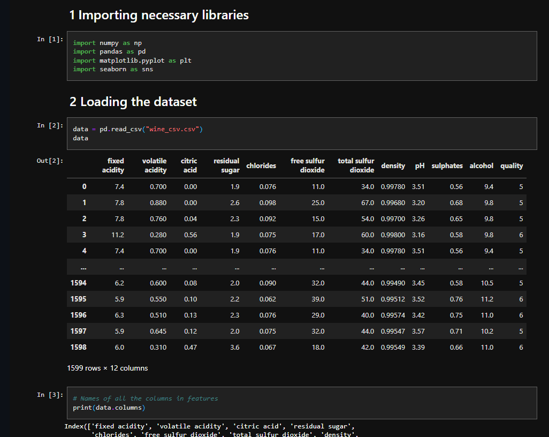Click row index 3 in the table
Image resolution: width=549 pixels, height=437 pixels.
84,235
